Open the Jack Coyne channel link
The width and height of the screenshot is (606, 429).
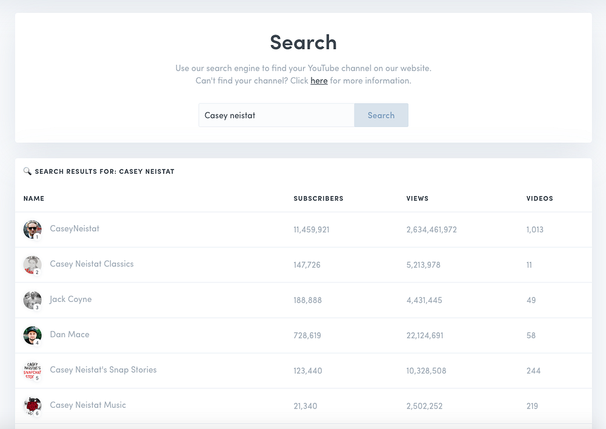point(70,299)
